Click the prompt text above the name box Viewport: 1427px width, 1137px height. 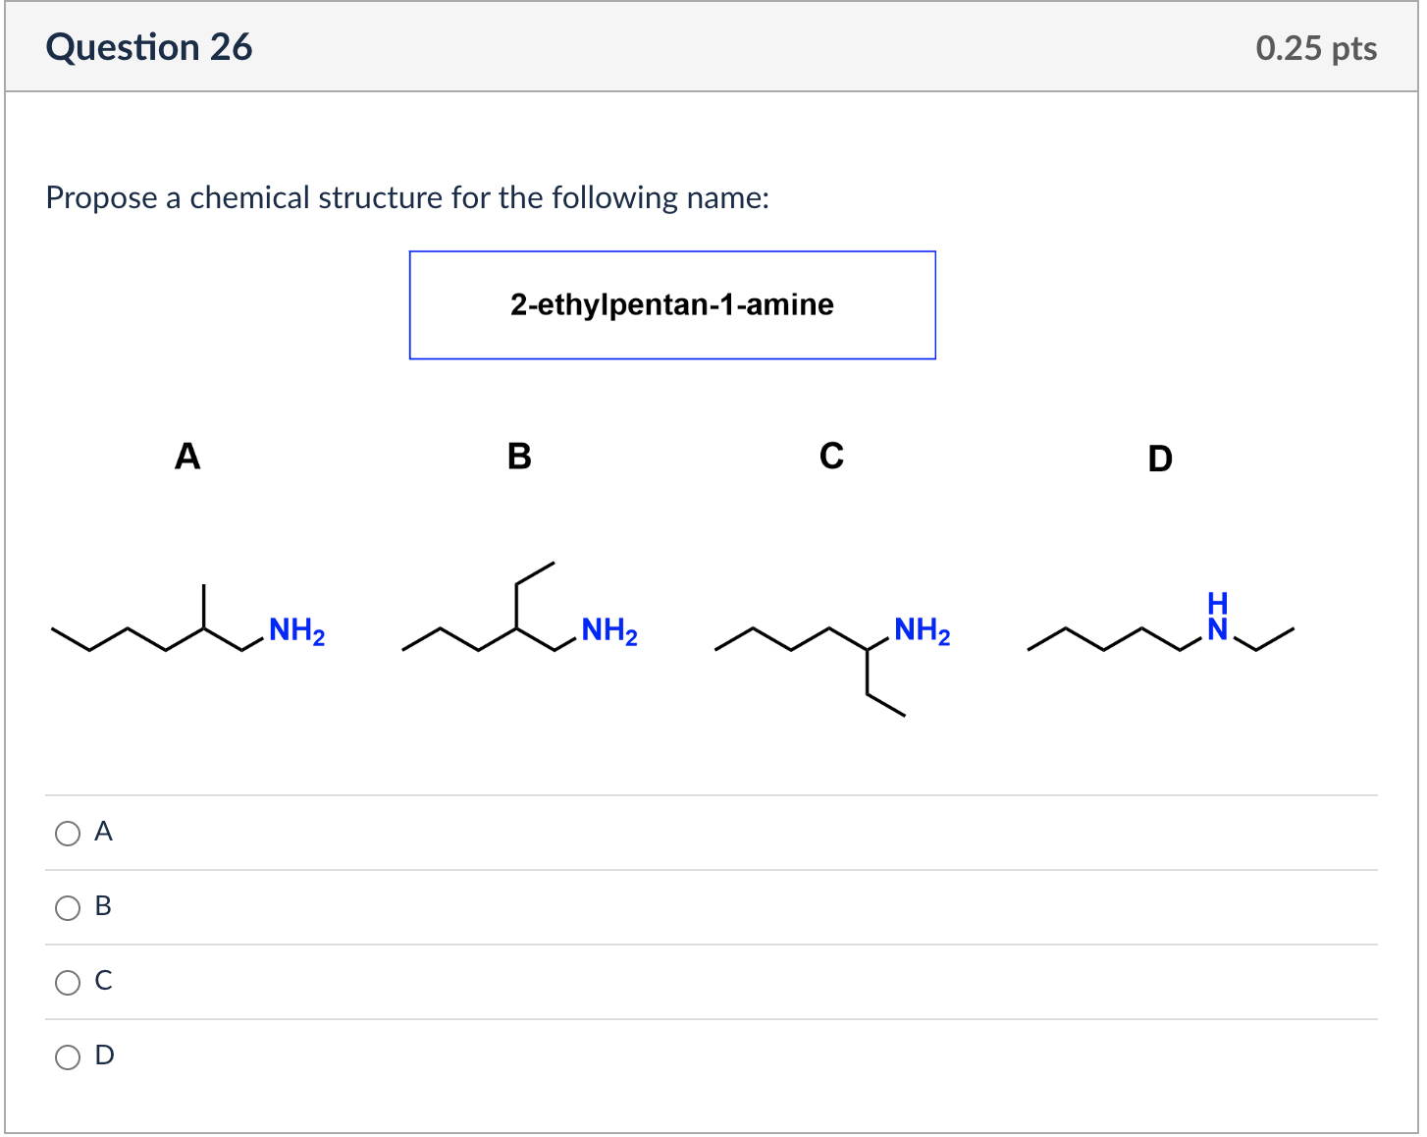(408, 197)
